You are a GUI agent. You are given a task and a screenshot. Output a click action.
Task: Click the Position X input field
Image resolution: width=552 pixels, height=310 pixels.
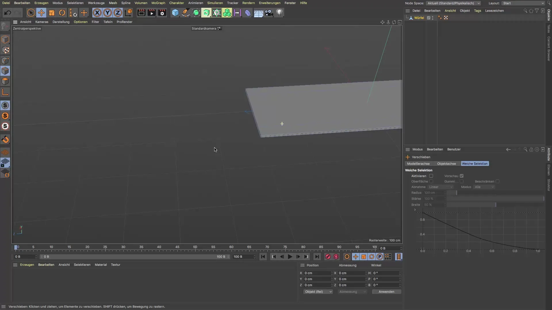point(318,273)
